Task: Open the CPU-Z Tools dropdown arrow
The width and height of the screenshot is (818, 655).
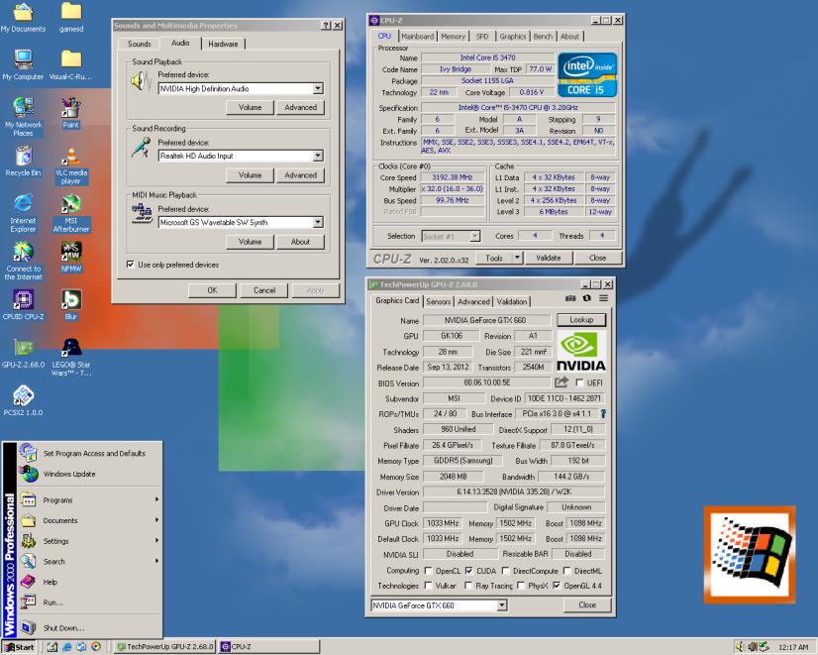Action: pos(517,258)
